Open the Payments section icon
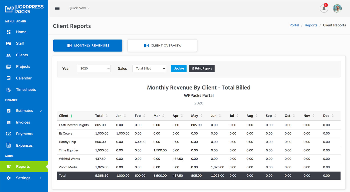This screenshot has width=350, height=192. (x=9, y=134)
